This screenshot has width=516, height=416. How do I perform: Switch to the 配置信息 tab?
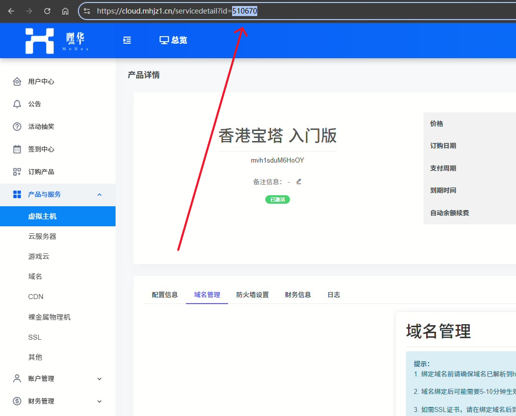165,295
